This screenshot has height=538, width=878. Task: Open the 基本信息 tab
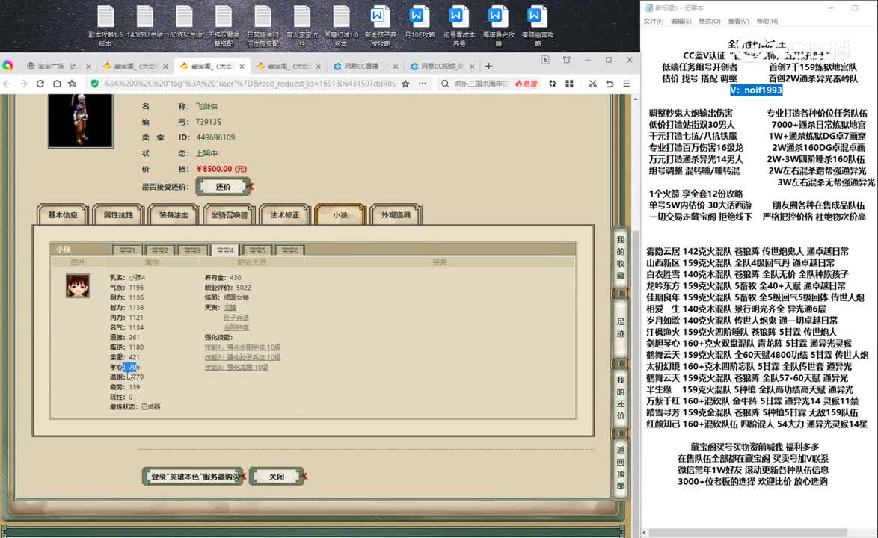pyautogui.click(x=63, y=214)
